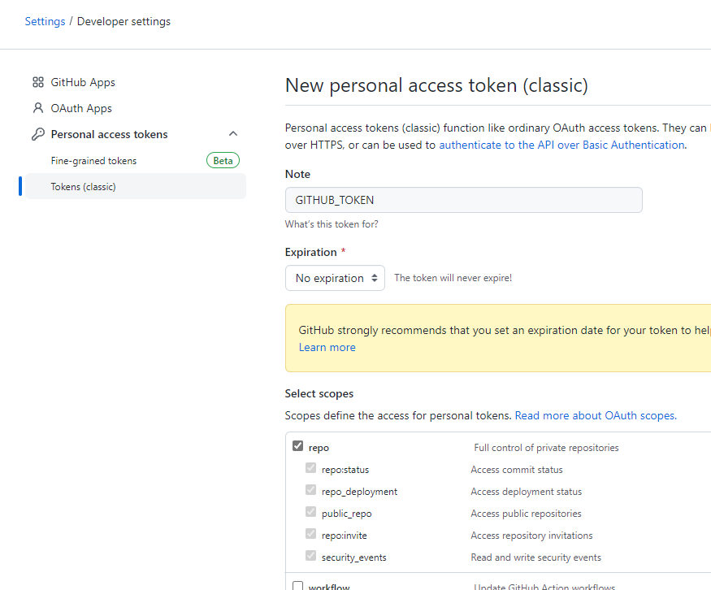The height and width of the screenshot is (590, 711).
Task: Click the Note field label
Action: tap(297, 174)
